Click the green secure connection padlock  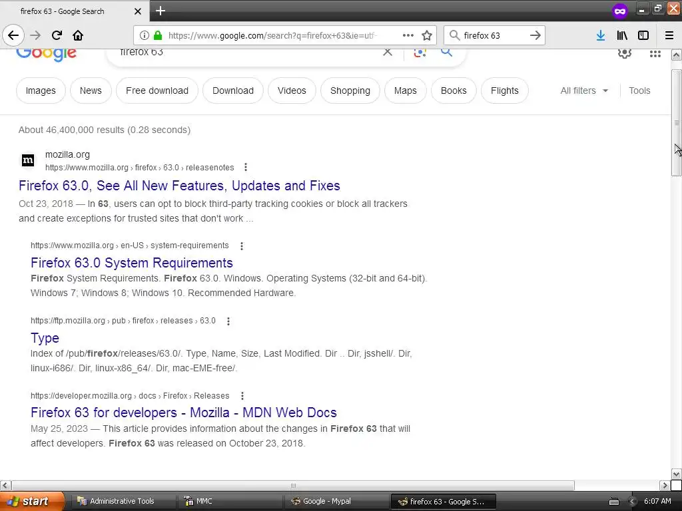pos(157,35)
